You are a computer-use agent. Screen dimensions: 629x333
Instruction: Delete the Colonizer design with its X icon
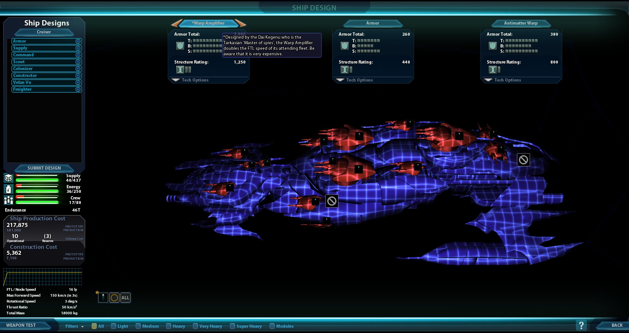78,69
